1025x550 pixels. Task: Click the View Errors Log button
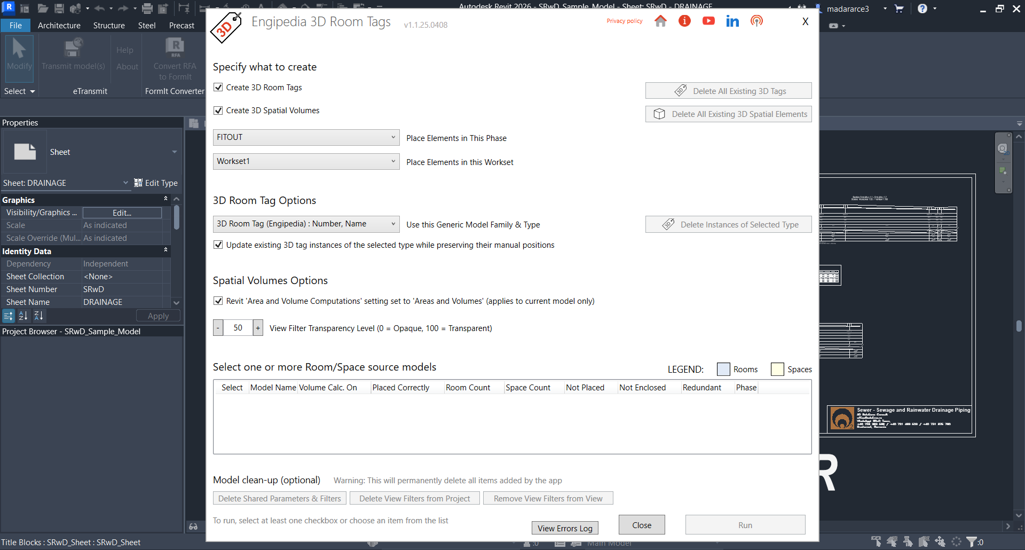565,528
